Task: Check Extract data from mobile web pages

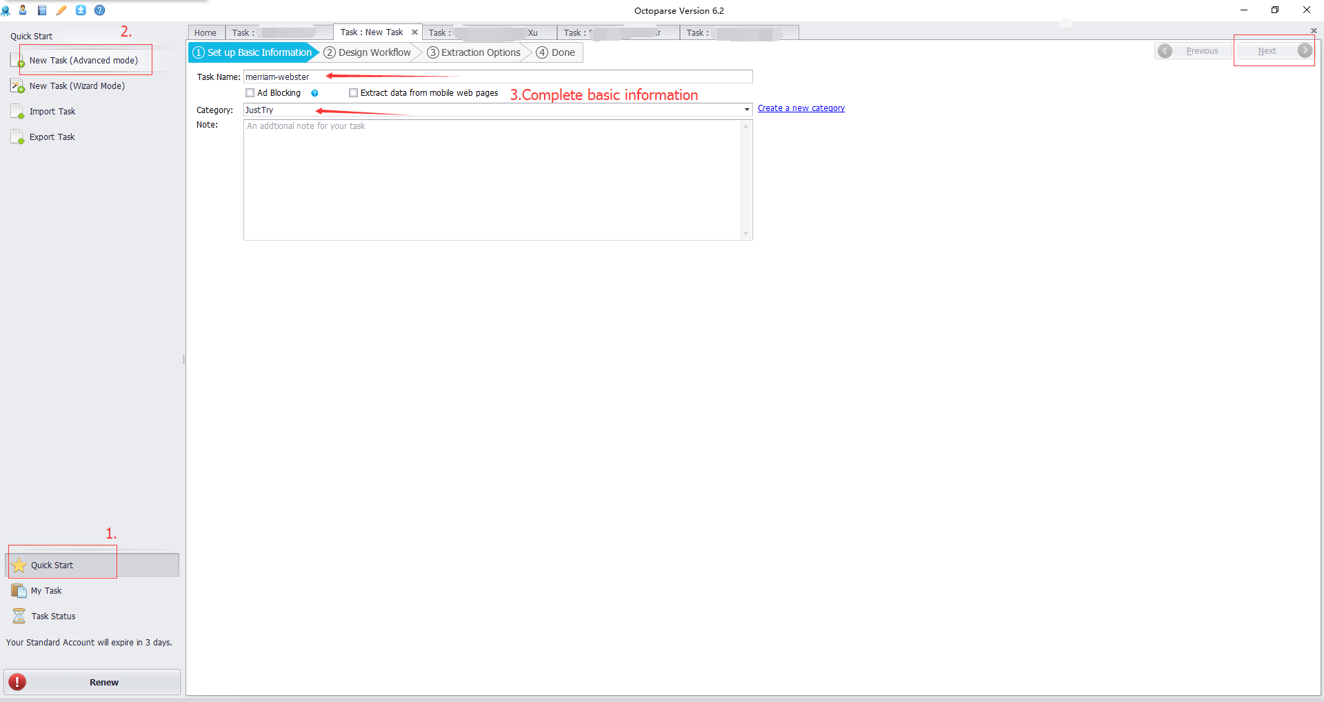Action: coord(353,93)
